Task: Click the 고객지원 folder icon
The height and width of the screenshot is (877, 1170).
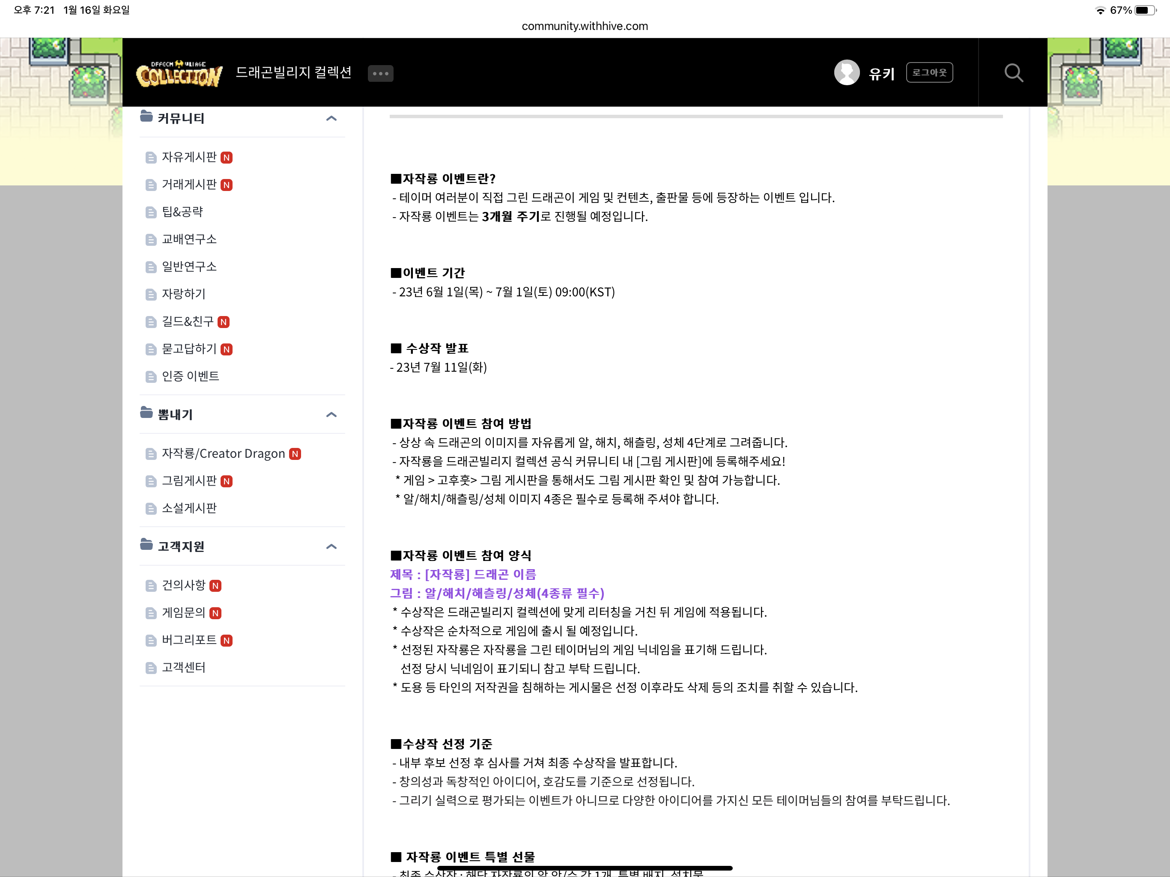Action: tap(146, 545)
